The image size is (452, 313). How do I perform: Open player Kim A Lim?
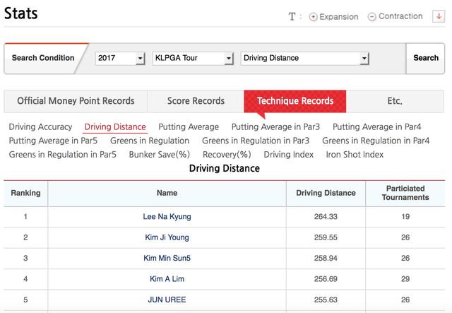coord(167,279)
